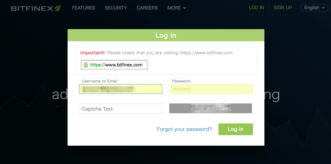Focus the Password input field
Screen dimensions: 331x164
pos(211,89)
